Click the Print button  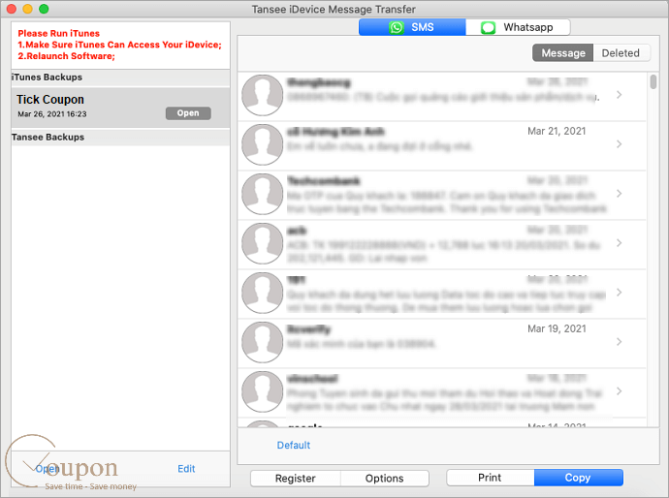[x=490, y=478]
